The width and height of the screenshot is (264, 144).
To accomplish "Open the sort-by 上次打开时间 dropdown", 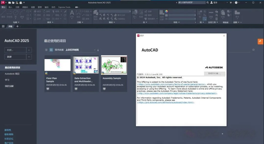I will click(81, 50).
